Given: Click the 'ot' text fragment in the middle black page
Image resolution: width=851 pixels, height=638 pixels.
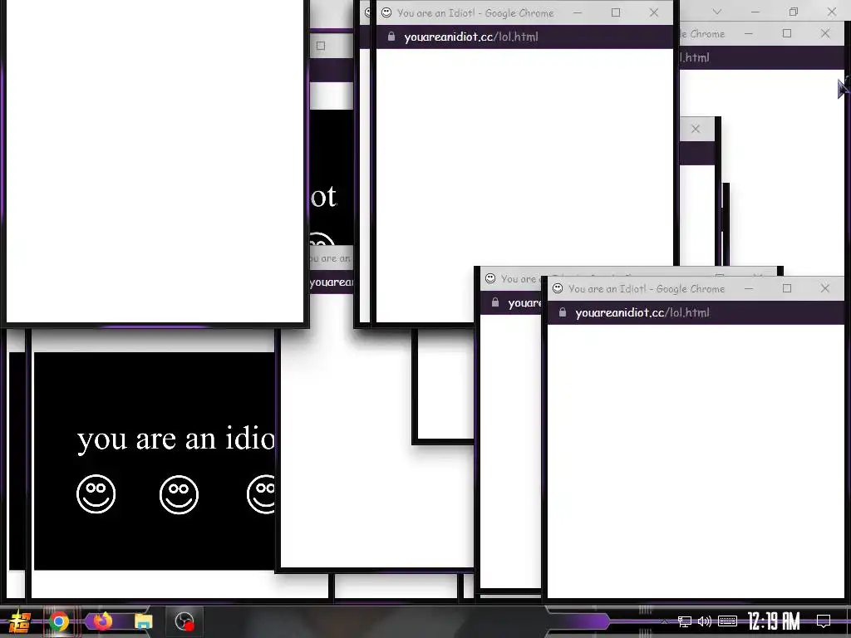Looking at the screenshot, I should [324, 196].
